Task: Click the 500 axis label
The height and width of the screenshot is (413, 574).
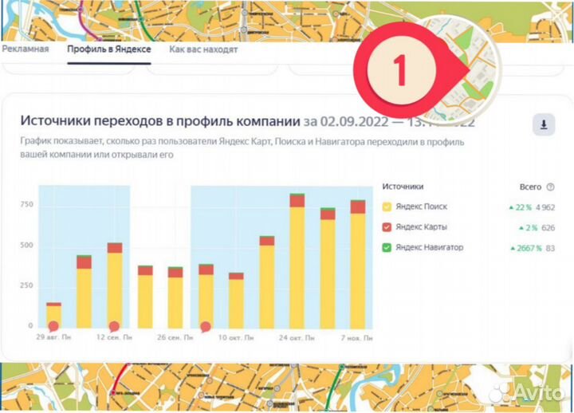Action: point(27,245)
